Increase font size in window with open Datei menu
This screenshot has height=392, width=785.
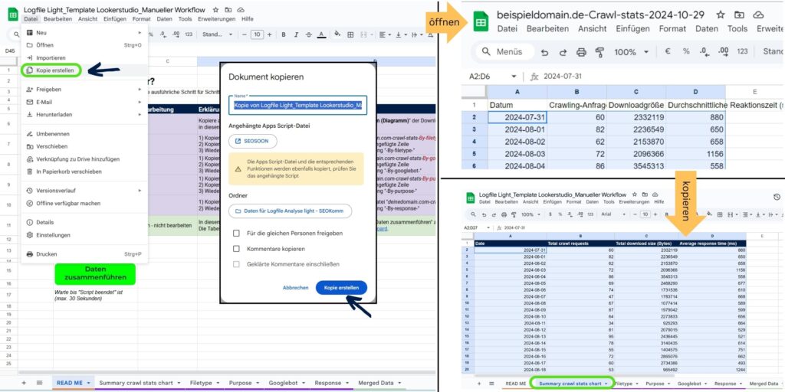(269, 34)
